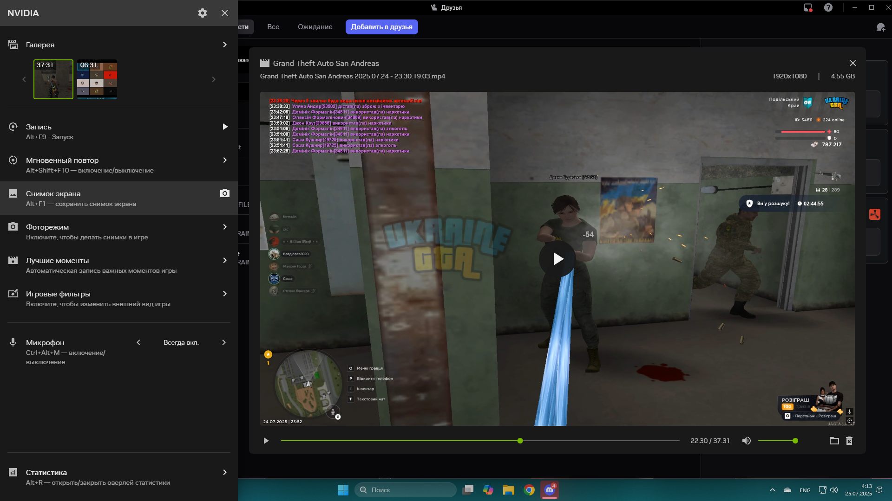Click the Мгновенный повтор icon
892x501 pixels.
(x=13, y=160)
